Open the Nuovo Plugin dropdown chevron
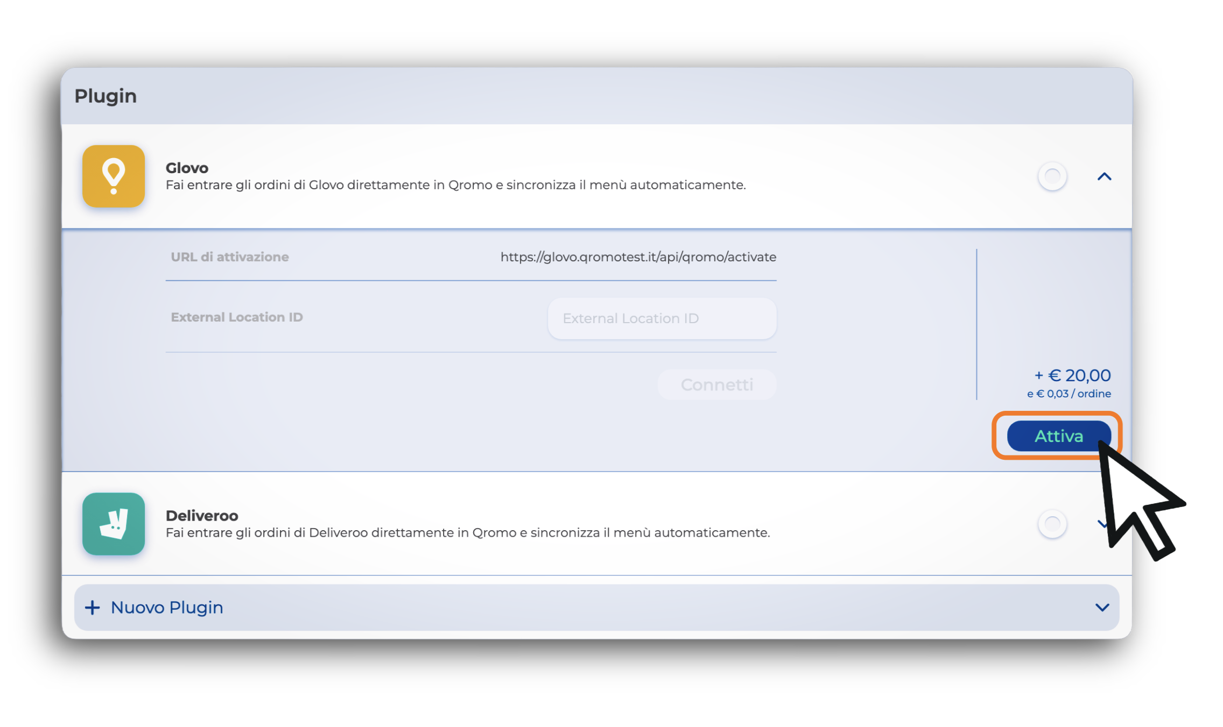Image resolution: width=1223 pixels, height=727 pixels. click(x=1102, y=608)
